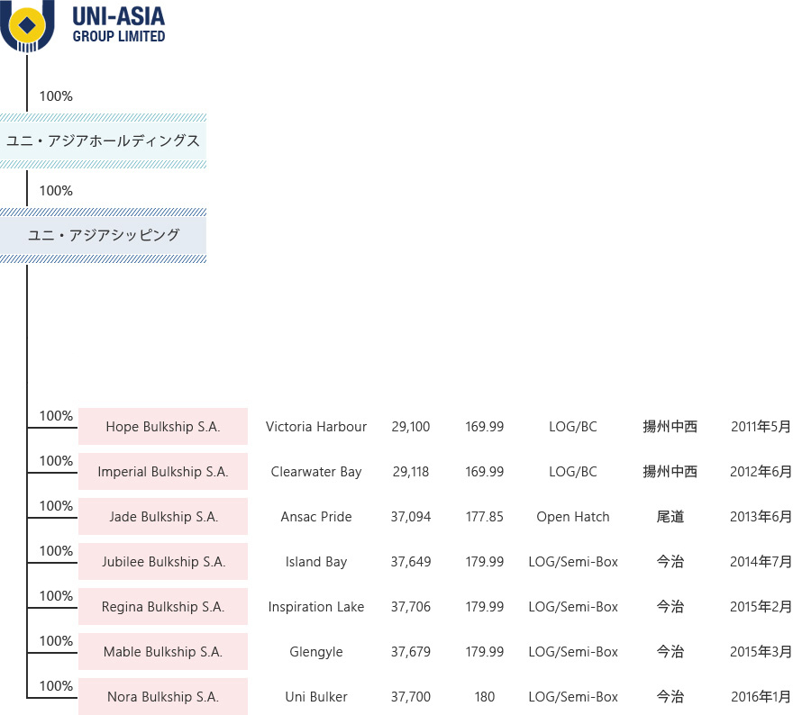The width and height of the screenshot is (793, 715).
Task: Click the 2015年3月 delivery date
Action: [x=761, y=651]
